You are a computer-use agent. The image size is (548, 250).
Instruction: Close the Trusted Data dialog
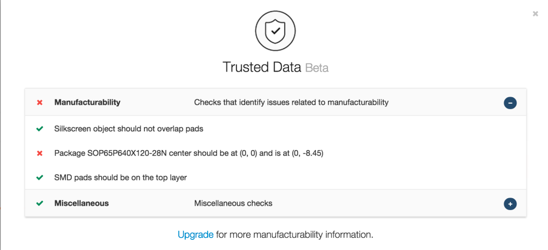coord(535,14)
